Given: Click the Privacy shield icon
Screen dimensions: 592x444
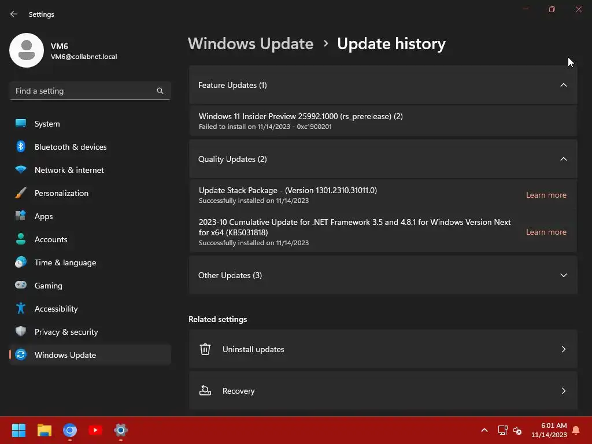Looking at the screenshot, I should (x=21, y=331).
